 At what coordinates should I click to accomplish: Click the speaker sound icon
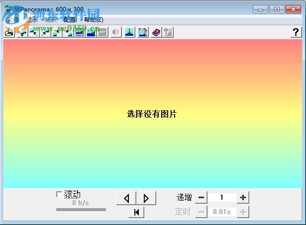click(116, 32)
